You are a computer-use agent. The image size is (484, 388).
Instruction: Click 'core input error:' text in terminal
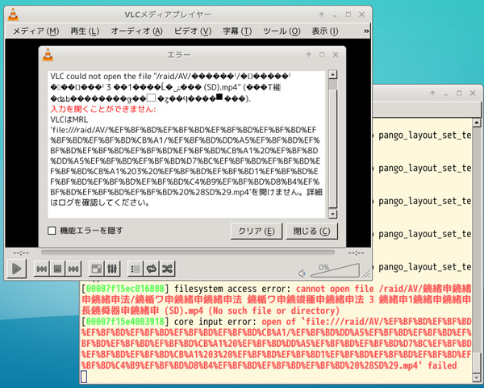click(215, 322)
